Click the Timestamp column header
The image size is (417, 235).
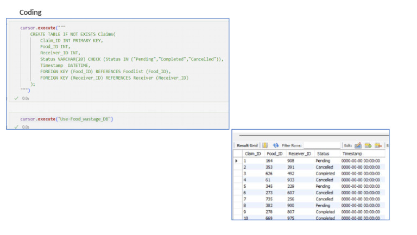point(352,154)
